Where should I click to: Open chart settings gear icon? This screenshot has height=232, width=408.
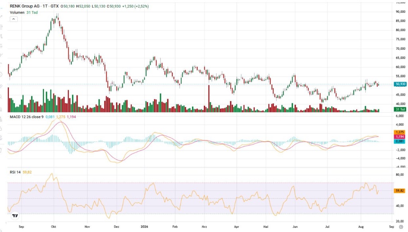(x=401, y=227)
